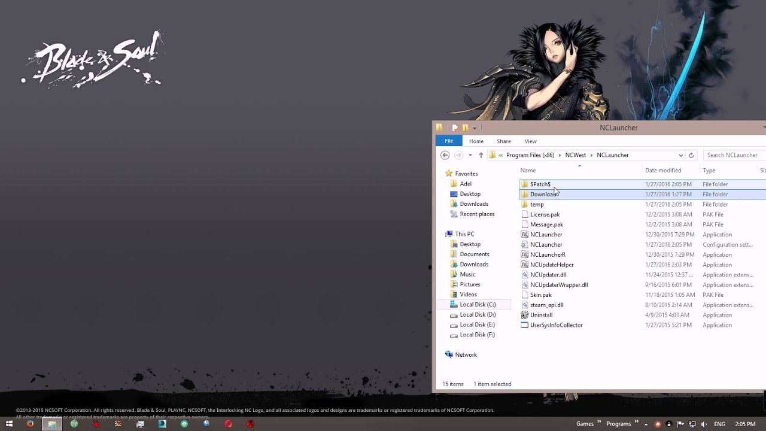Select Desktop under Favorites
Image resolution: width=766 pixels, height=431 pixels.
point(470,194)
